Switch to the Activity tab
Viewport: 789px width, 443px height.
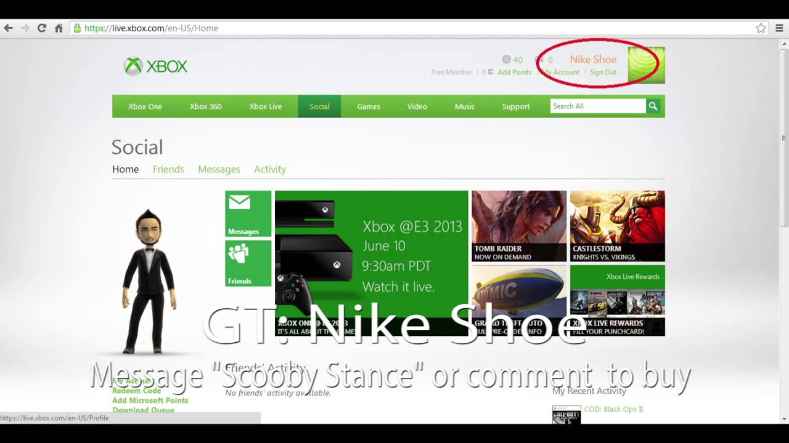pos(270,169)
